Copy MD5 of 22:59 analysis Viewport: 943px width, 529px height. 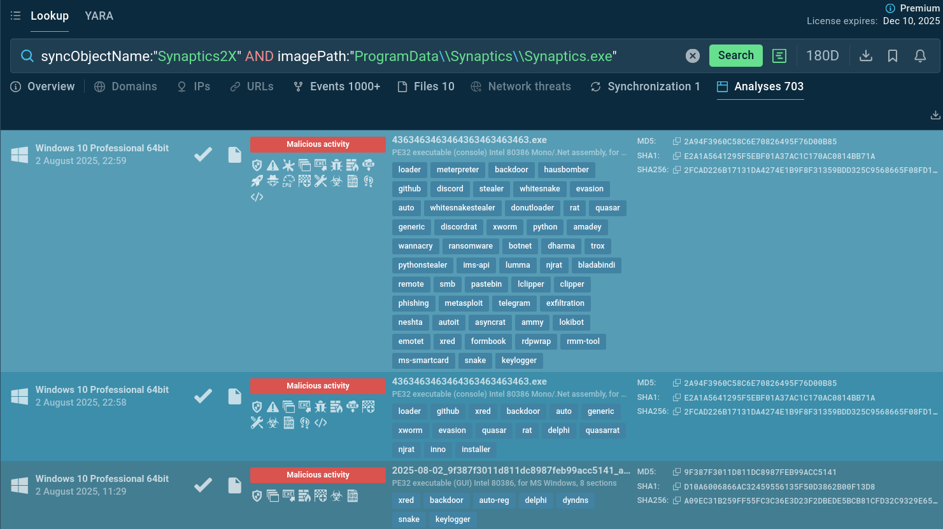pos(677,141)
